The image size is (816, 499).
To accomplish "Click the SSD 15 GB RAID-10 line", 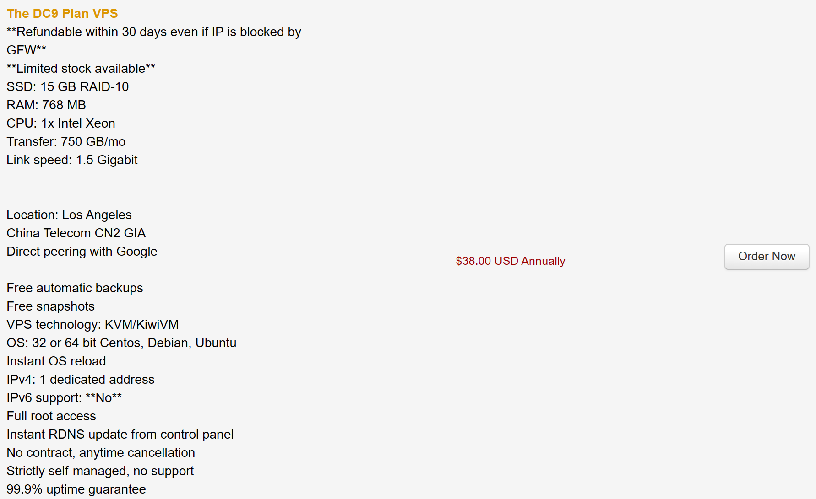I will [68, 87].
